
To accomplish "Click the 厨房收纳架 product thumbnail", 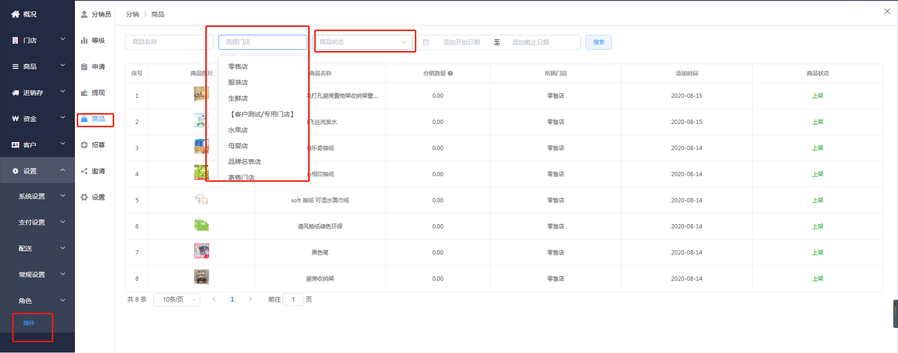I will tap(201, 277).
